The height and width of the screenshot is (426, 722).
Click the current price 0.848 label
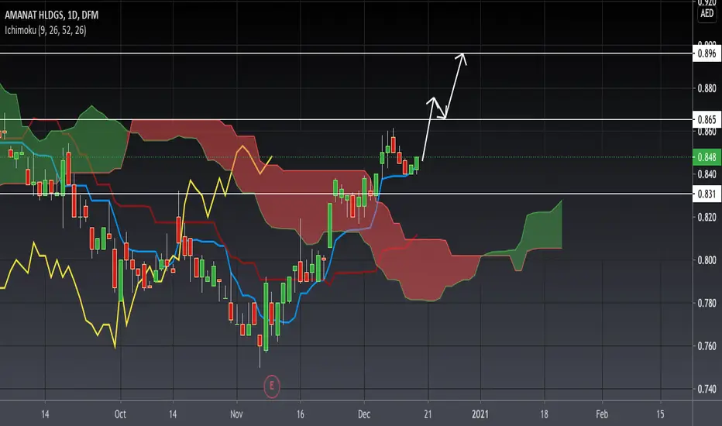707,157
